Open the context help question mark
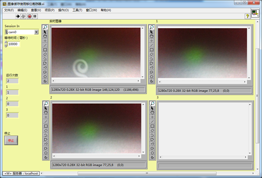The image size is (262, 178). (247, 16)
